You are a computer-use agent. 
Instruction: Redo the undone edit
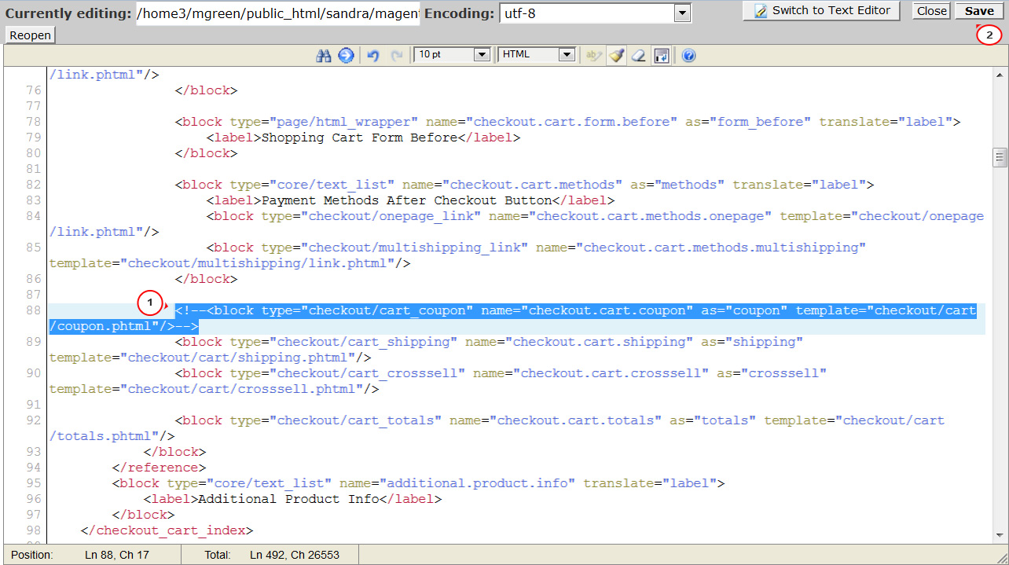click(396, 55)
